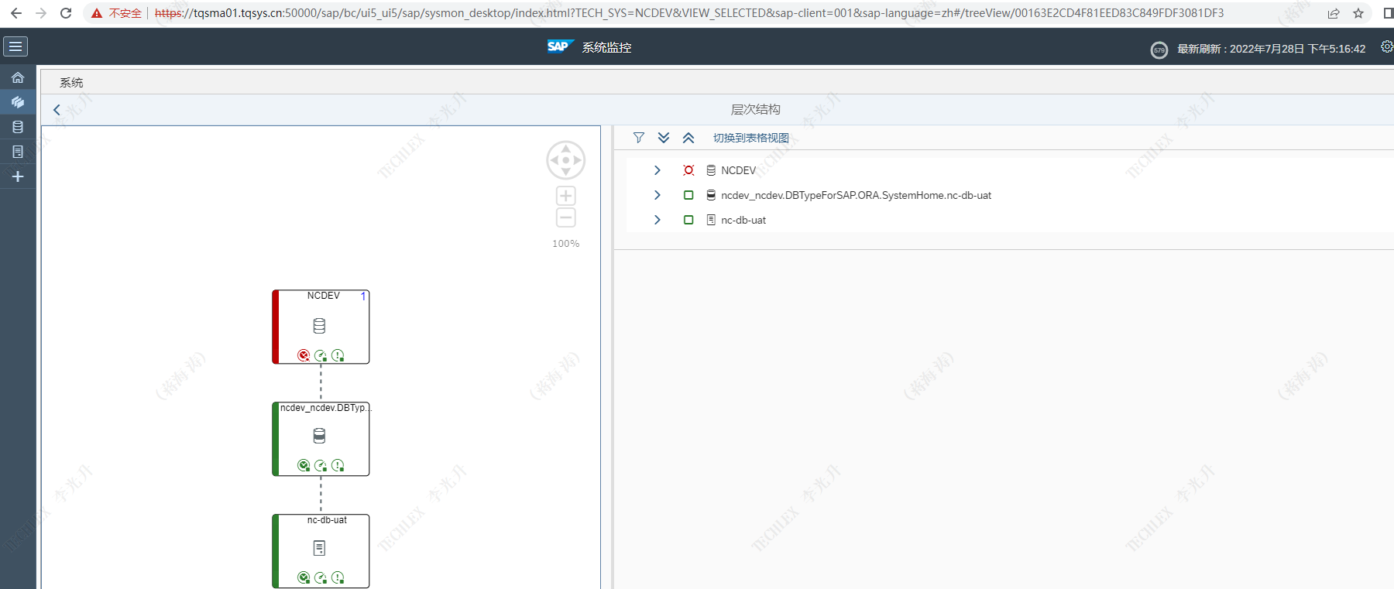Click exception icon in ncdev_ncdev.DBTyp node
The height and width of the screenshot is (589, 1394).
click(x=338, y=465)
